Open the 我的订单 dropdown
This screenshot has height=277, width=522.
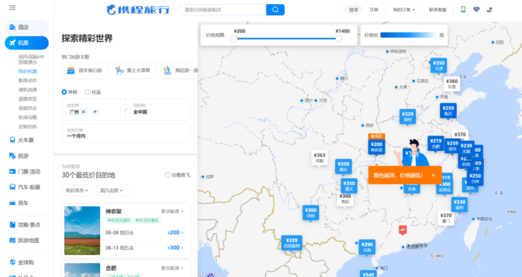[x=403, y=10]
